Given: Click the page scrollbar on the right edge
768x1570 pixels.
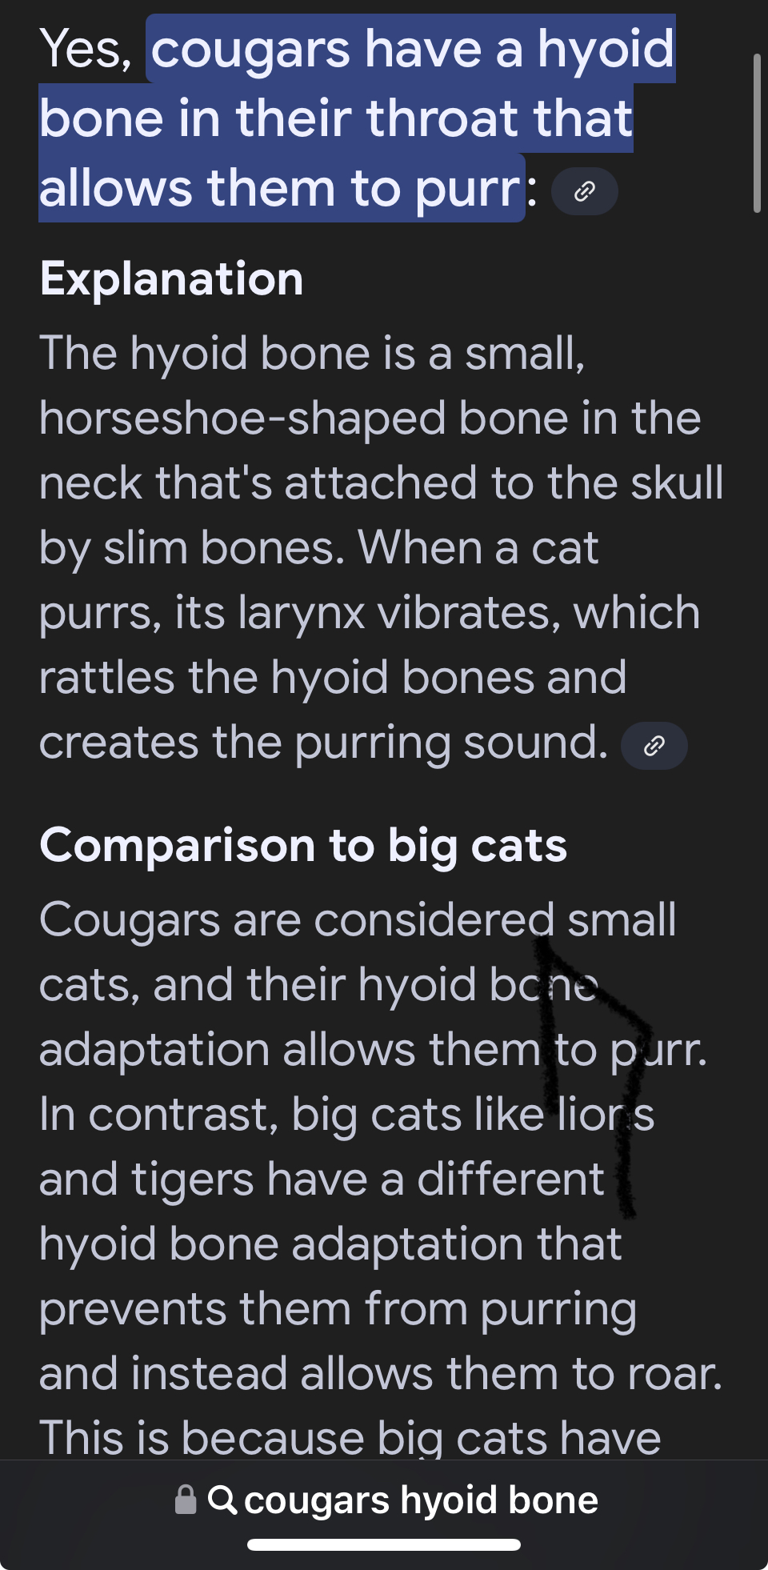Looking at the screenshot, I should click(757, 134).
